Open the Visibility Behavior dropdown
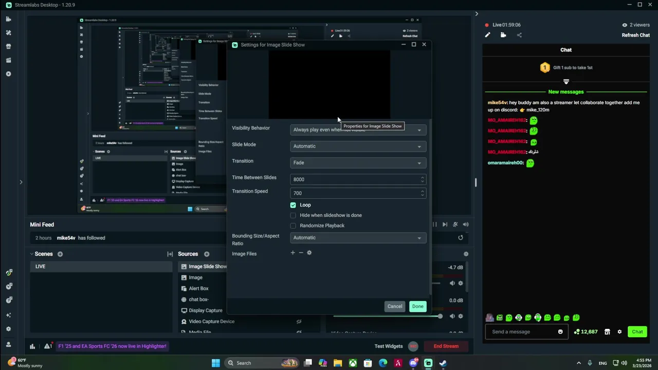658x370 pixels. (x=358, y=130)
